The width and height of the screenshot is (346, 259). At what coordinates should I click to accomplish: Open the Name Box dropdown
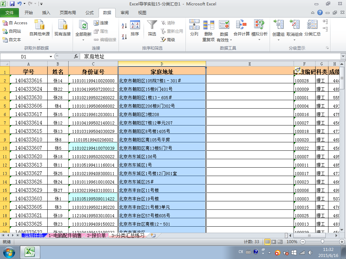coord(51,57)
